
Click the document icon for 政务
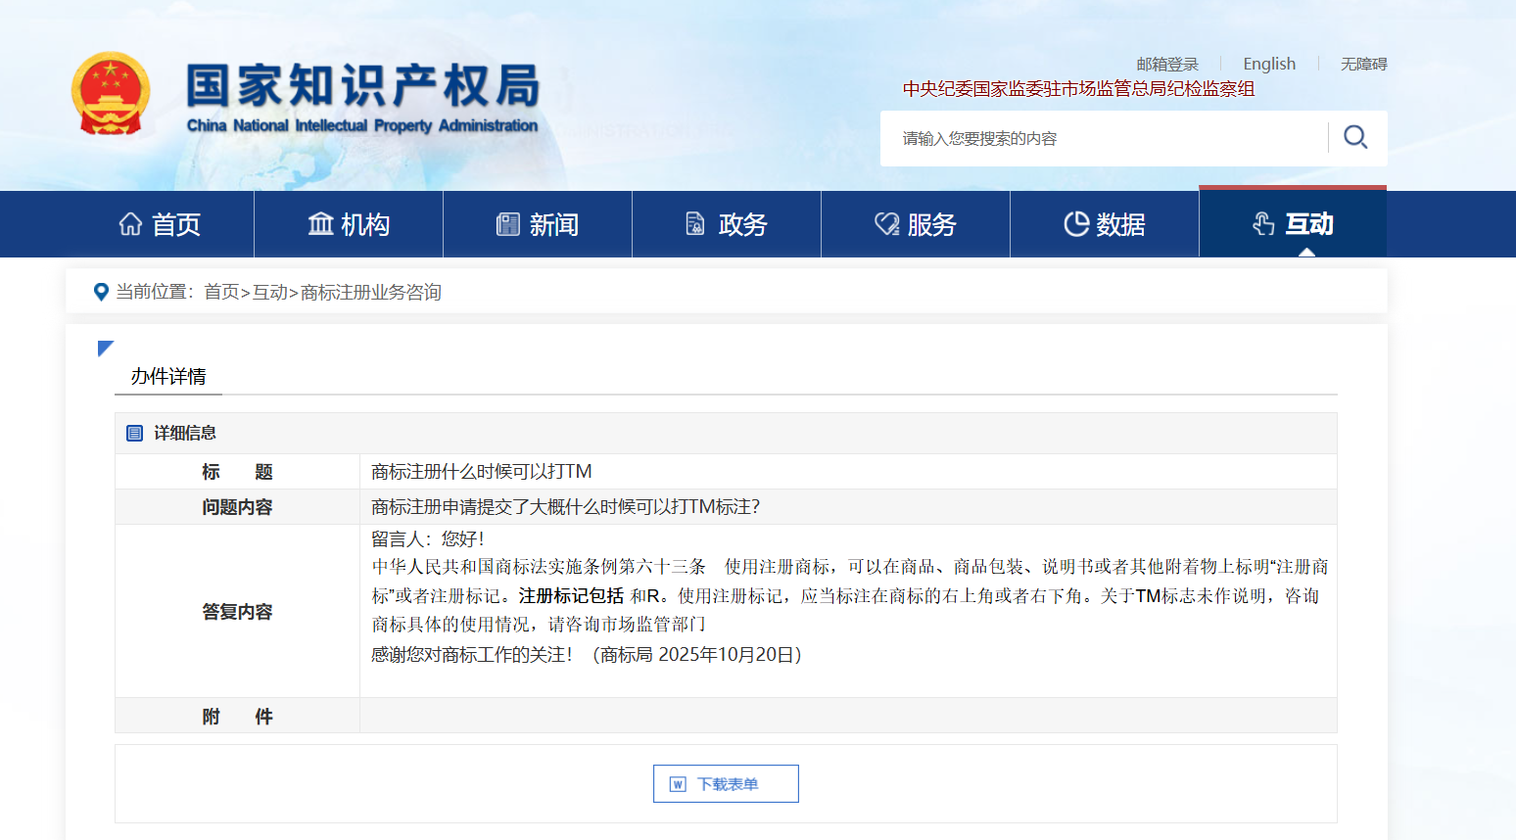pyautogui.click(x=695, y=224)
